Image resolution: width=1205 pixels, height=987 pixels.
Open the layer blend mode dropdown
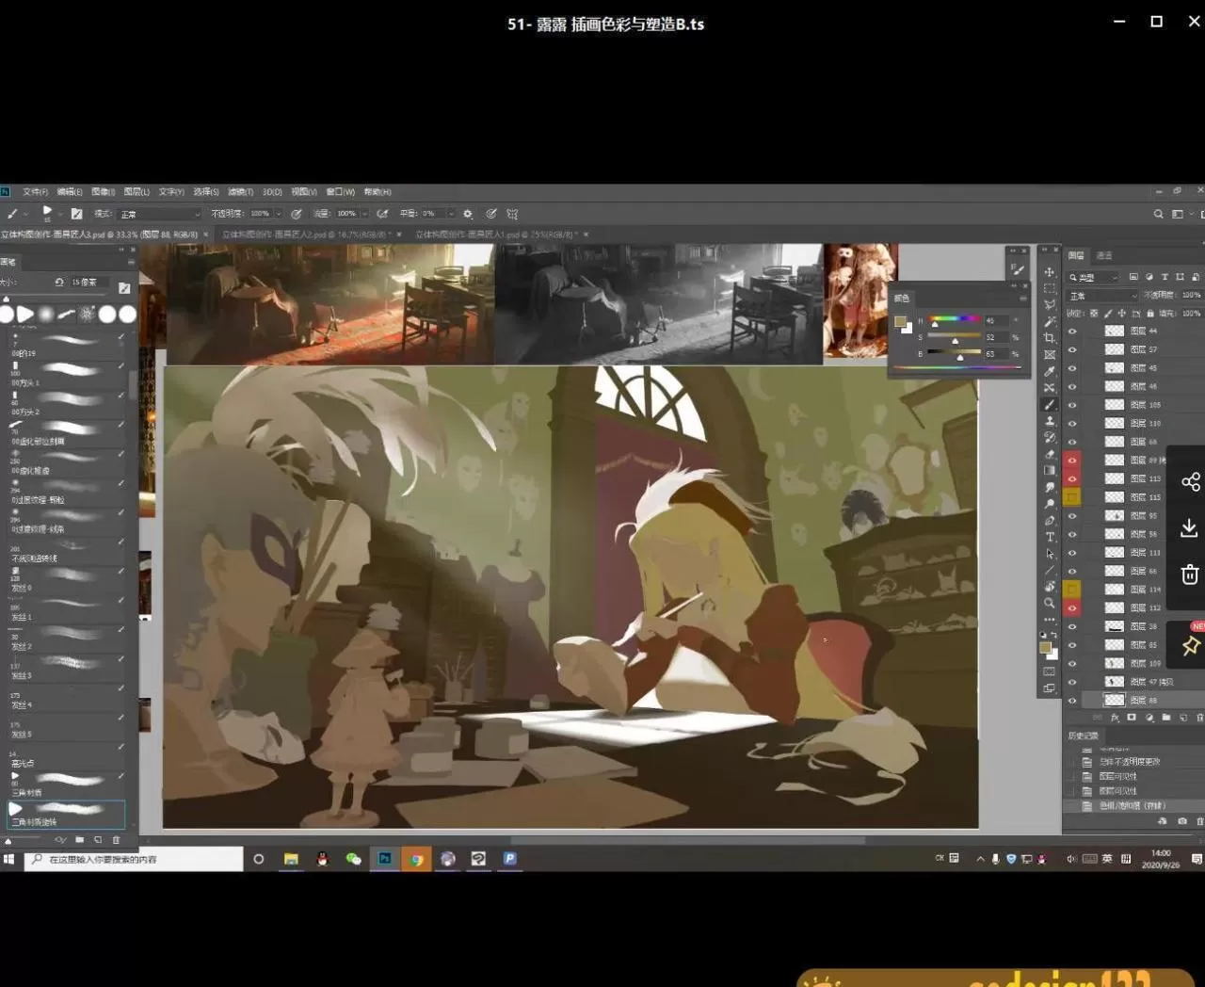(x=1103, y=296)
